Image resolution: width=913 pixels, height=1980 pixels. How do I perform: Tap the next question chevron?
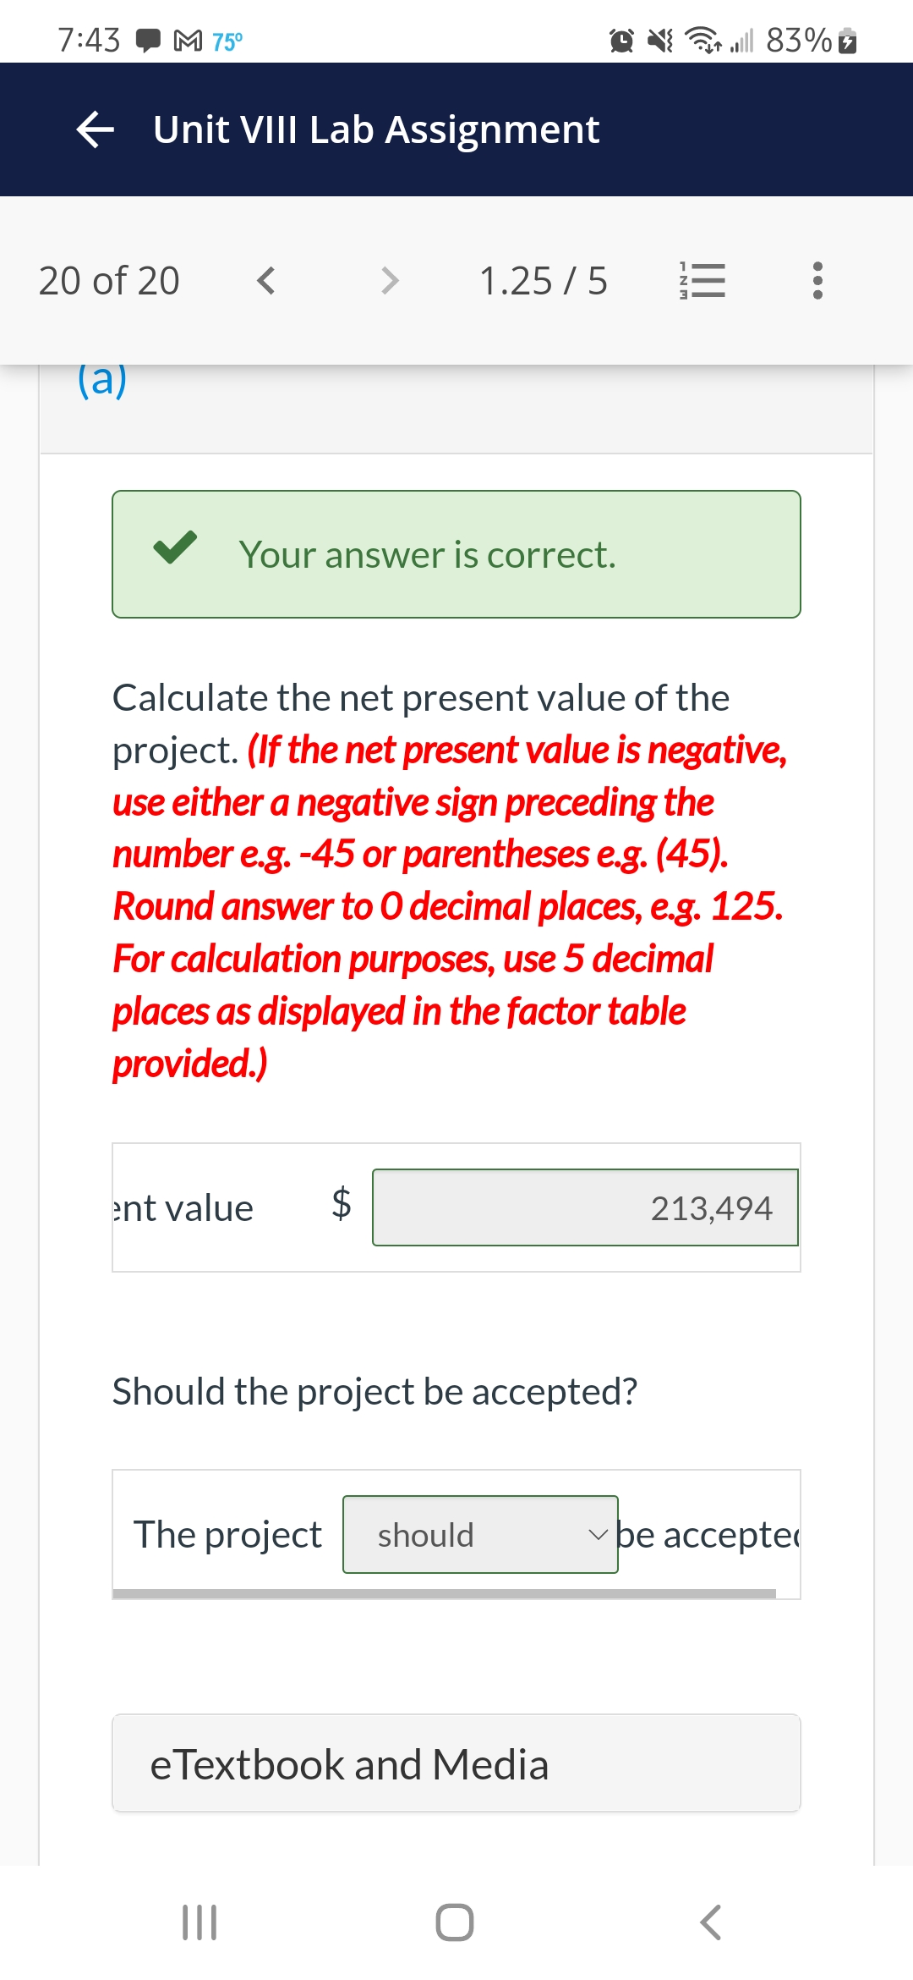tap(388, 282)
